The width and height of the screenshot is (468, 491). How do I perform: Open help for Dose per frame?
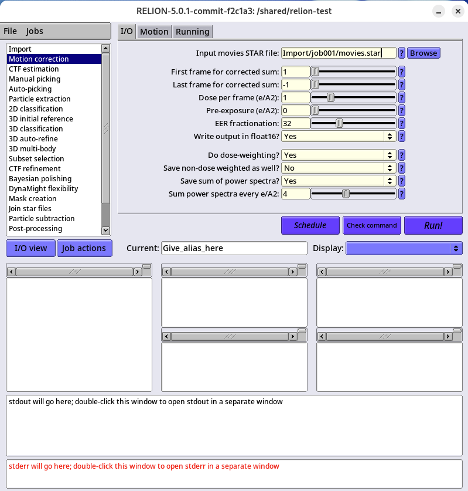click(x=402, y=98)
